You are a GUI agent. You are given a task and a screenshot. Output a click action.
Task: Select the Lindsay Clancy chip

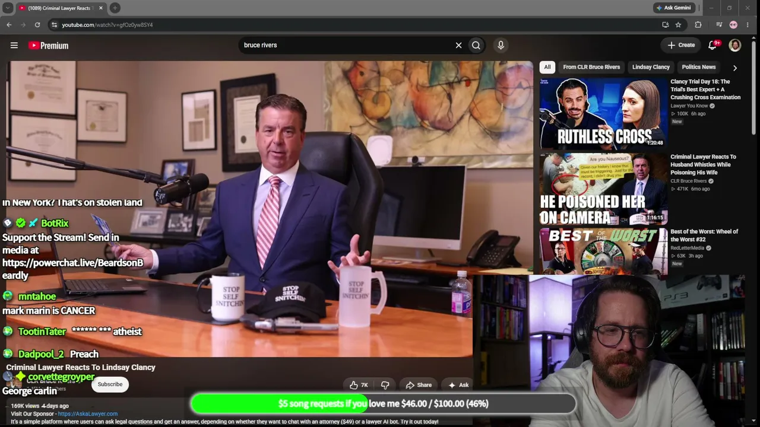(651, 67)
